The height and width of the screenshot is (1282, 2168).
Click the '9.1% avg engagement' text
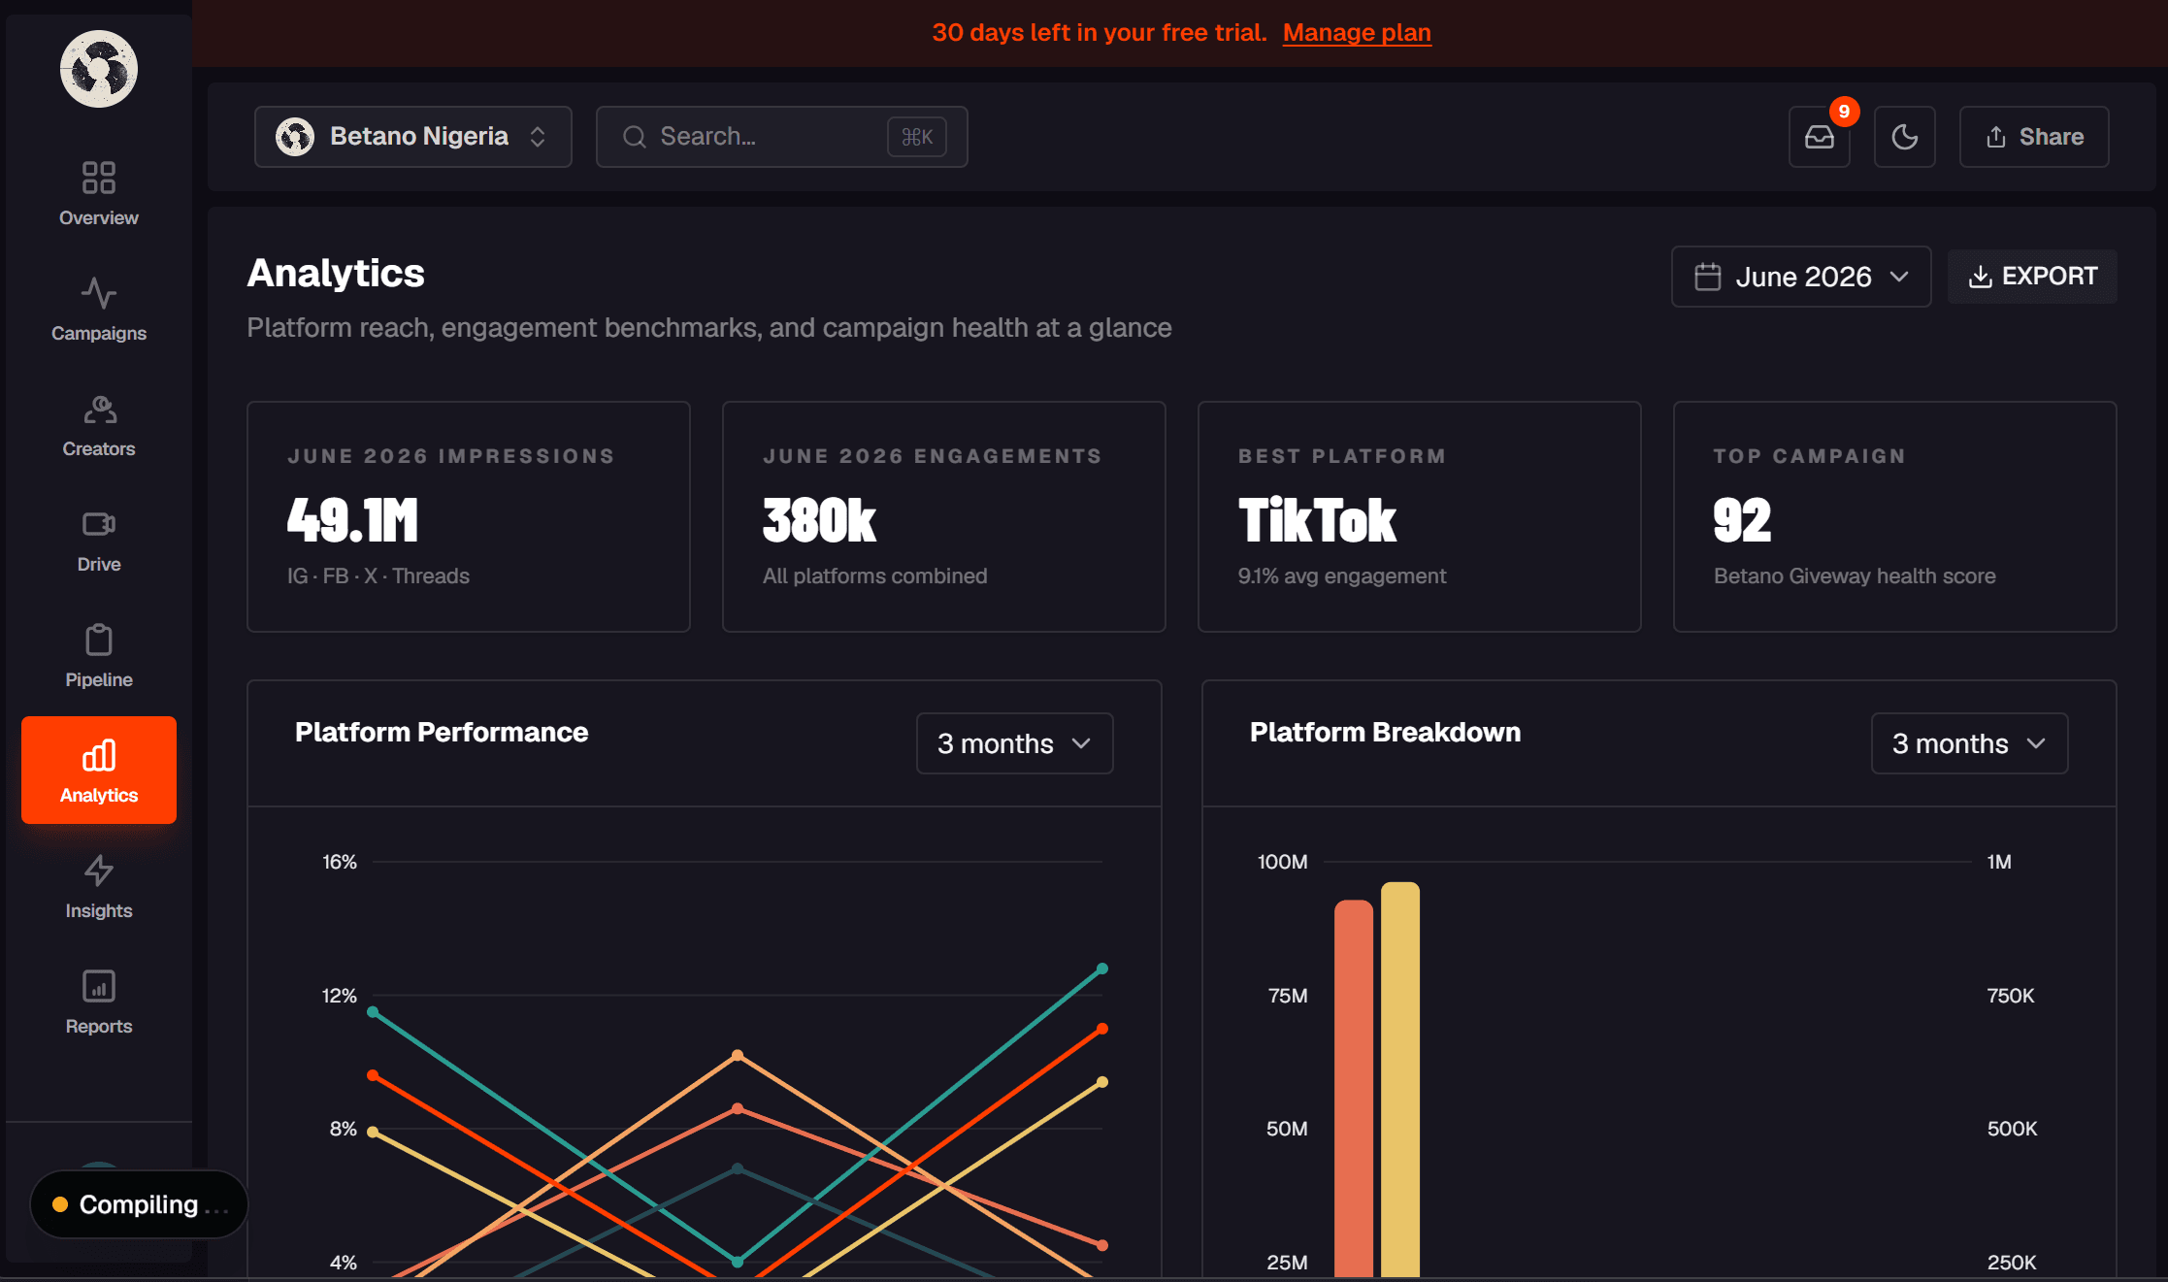tap(1342, 575)
